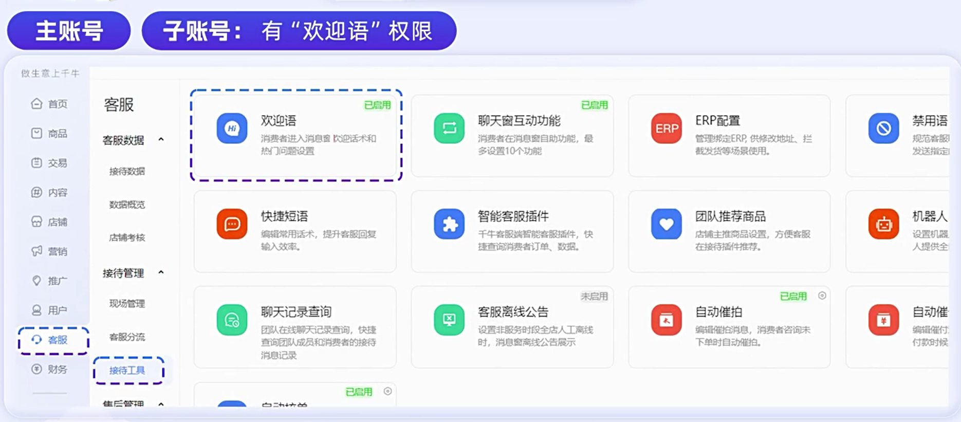Click the 商品 sidebar icon

[36, 133]
